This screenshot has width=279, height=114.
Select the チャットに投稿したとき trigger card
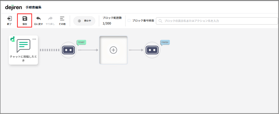(23, 50)
